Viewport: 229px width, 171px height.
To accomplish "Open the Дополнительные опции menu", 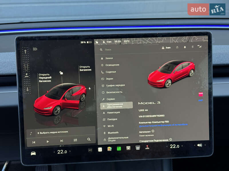I will (117, 139).
